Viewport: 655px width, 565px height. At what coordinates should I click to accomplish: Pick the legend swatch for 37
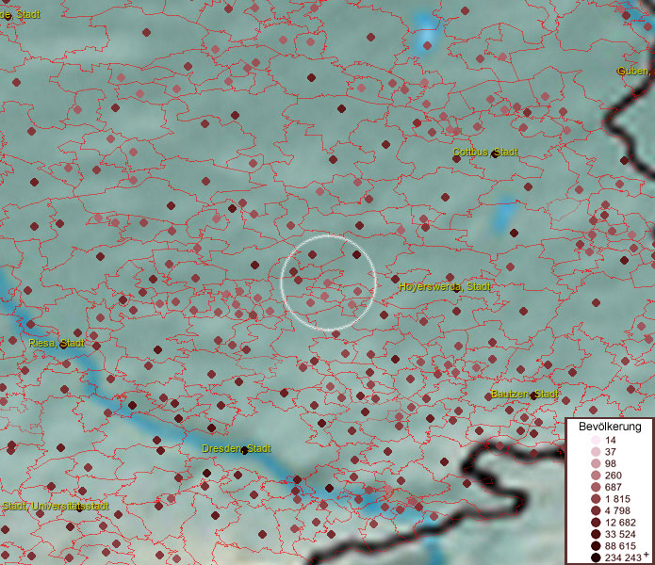[596, 451]
